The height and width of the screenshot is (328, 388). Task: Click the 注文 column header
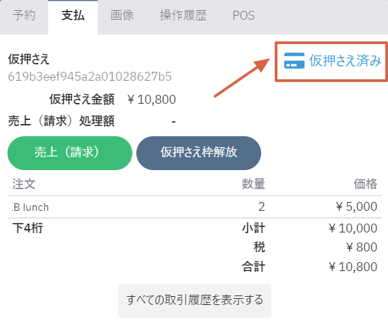(x=24, y=184)
